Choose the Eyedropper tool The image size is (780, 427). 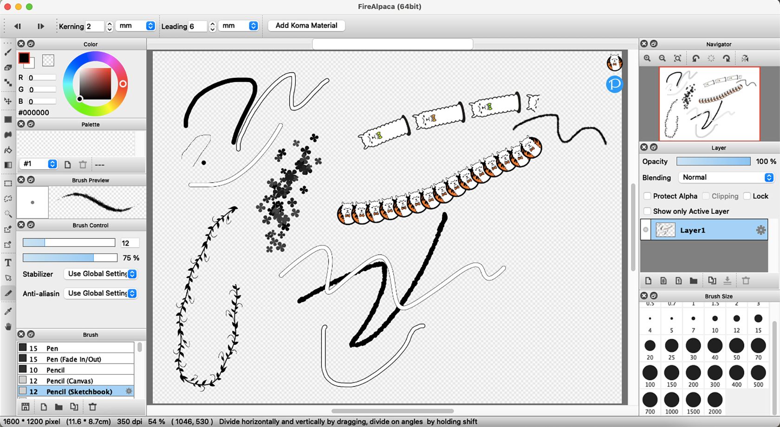click(8, 311)
